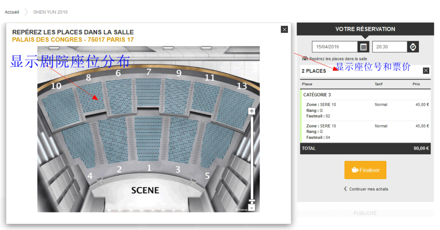Viewport: 440px width, 230px height.
Task: Click the basket icon on Finaliser
Action: [x=355, y=170]
